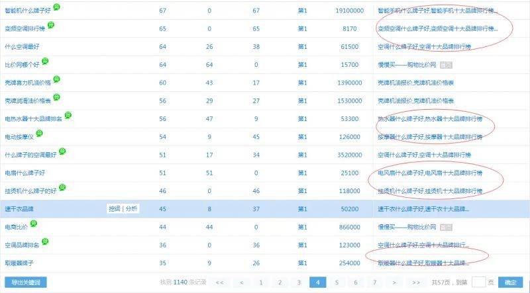Screen dimensions: 530x293
Task: Open keyword 变频空调排行榜
Action: [25, 28]
